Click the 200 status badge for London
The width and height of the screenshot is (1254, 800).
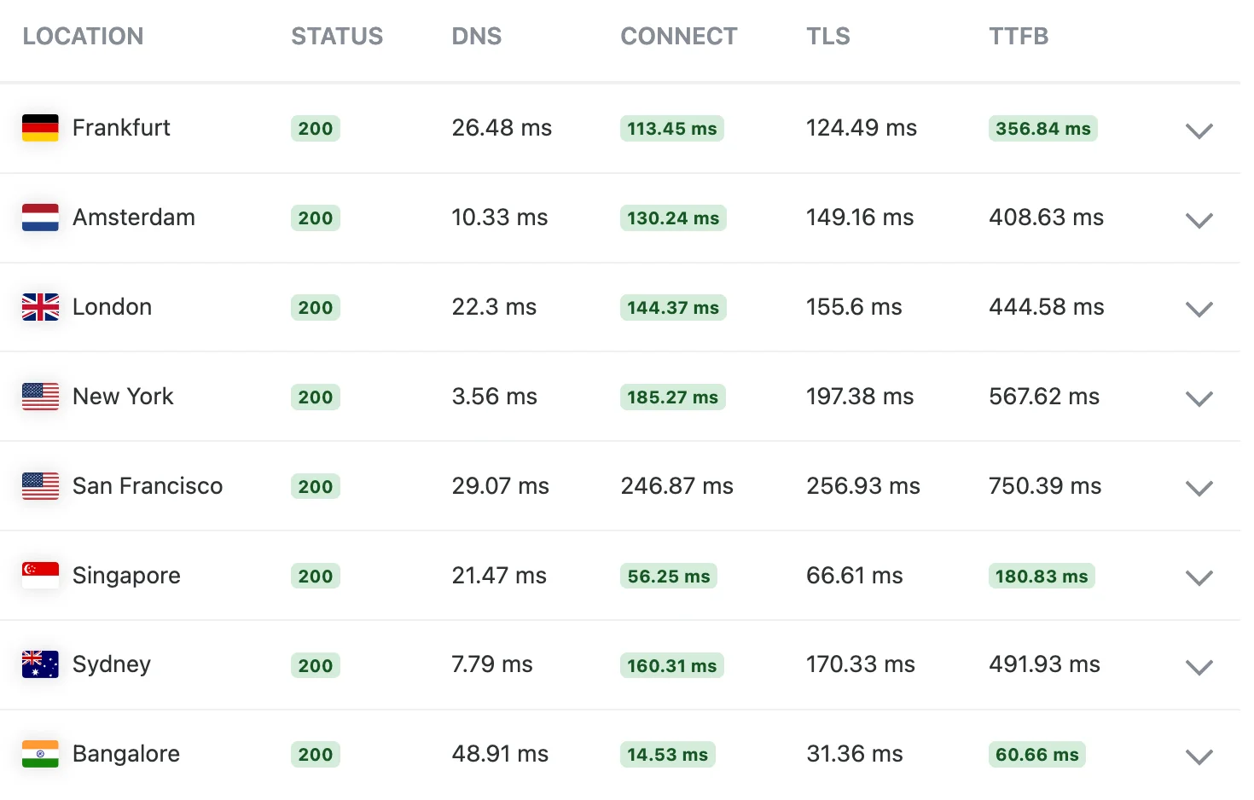pos(315,307)
